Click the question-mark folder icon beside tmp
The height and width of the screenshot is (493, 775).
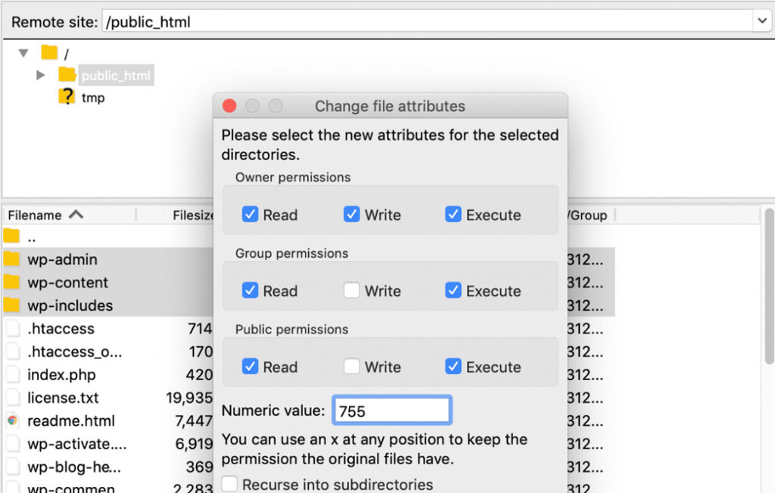pyautogui.click(x=67, y=97)
